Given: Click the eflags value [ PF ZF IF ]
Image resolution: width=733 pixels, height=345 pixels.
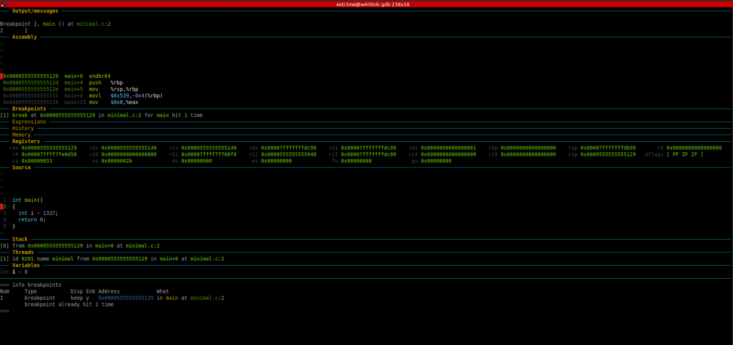Looking at the screenshot, I should pyautogui.click(x=686, y=154).
